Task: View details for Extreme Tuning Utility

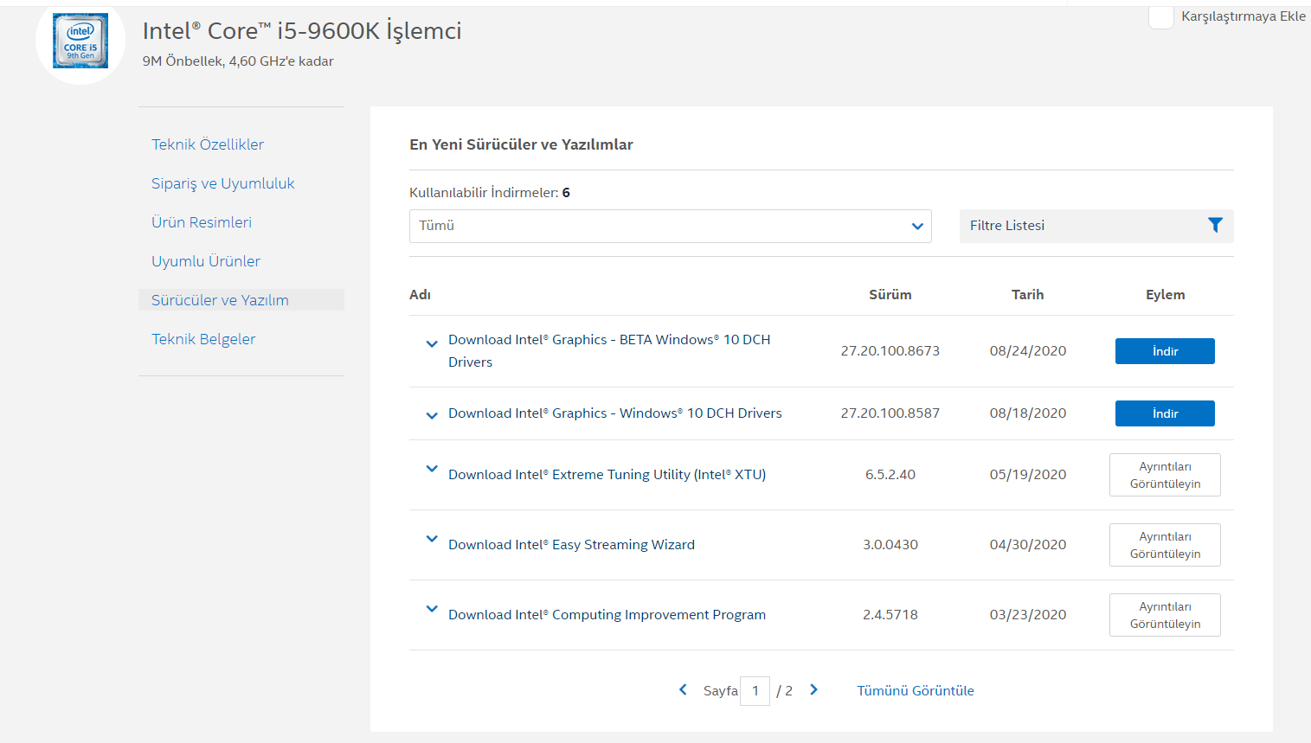Action: (x=1165, y=475)
